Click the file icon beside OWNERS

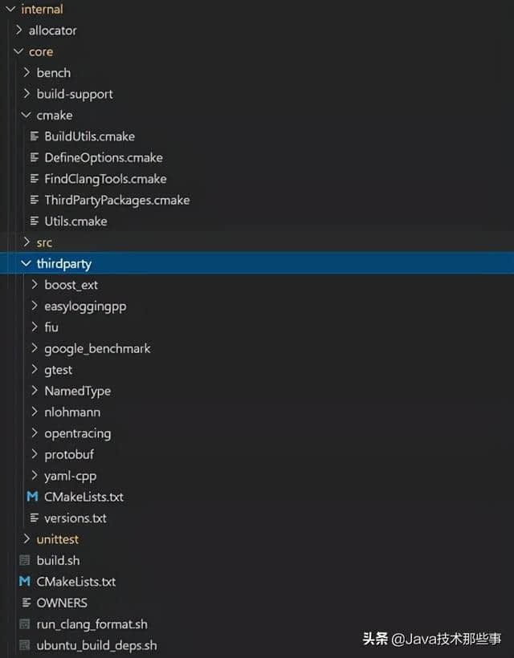26,603
